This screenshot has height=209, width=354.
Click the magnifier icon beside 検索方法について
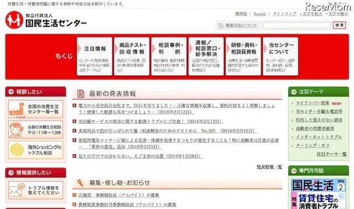[x=221, y=25]
